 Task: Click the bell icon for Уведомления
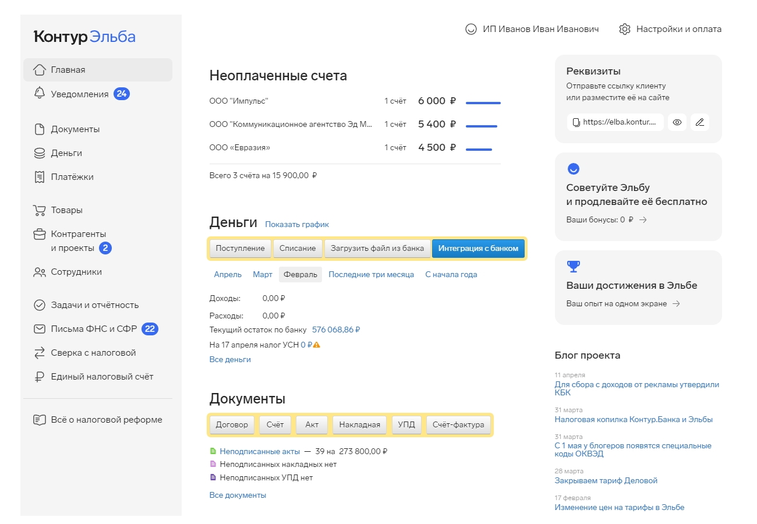tap(40, 94)
